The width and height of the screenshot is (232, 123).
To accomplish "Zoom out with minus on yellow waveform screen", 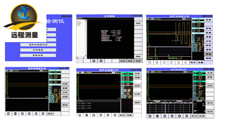I will click(x=157, y=62).
